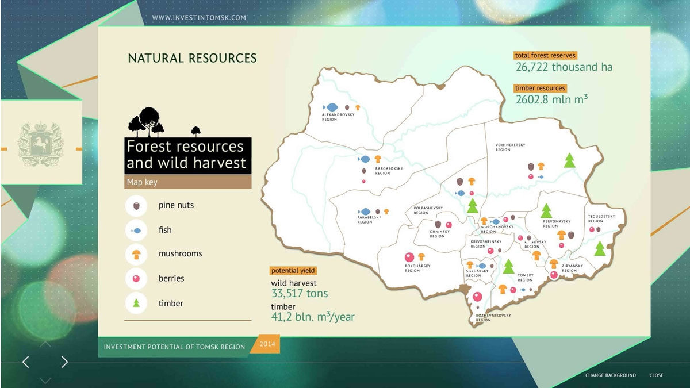Click the large berry in Bokcharsky region

click(x=409, y=257)
